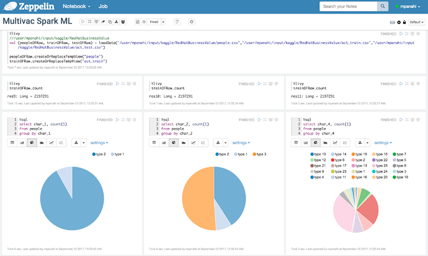Image resolution: width=428 pixels, height=256 pixels.
Task: Download char_4 result data icon
Action: click(x=360, y=143)
